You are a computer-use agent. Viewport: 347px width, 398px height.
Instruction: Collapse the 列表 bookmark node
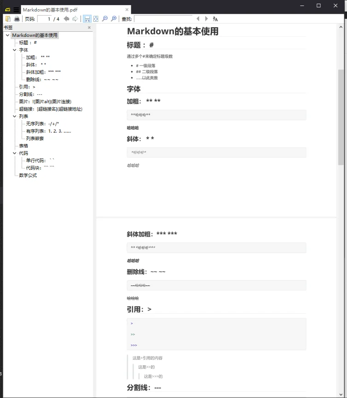point(15,116)
